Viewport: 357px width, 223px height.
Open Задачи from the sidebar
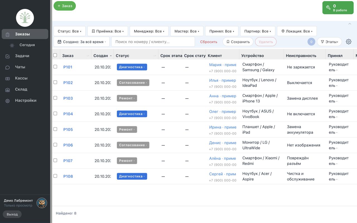coord(22,56)
